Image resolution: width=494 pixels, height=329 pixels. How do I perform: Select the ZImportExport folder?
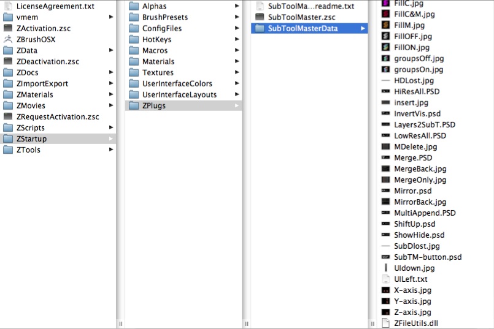tap(58, 83)
